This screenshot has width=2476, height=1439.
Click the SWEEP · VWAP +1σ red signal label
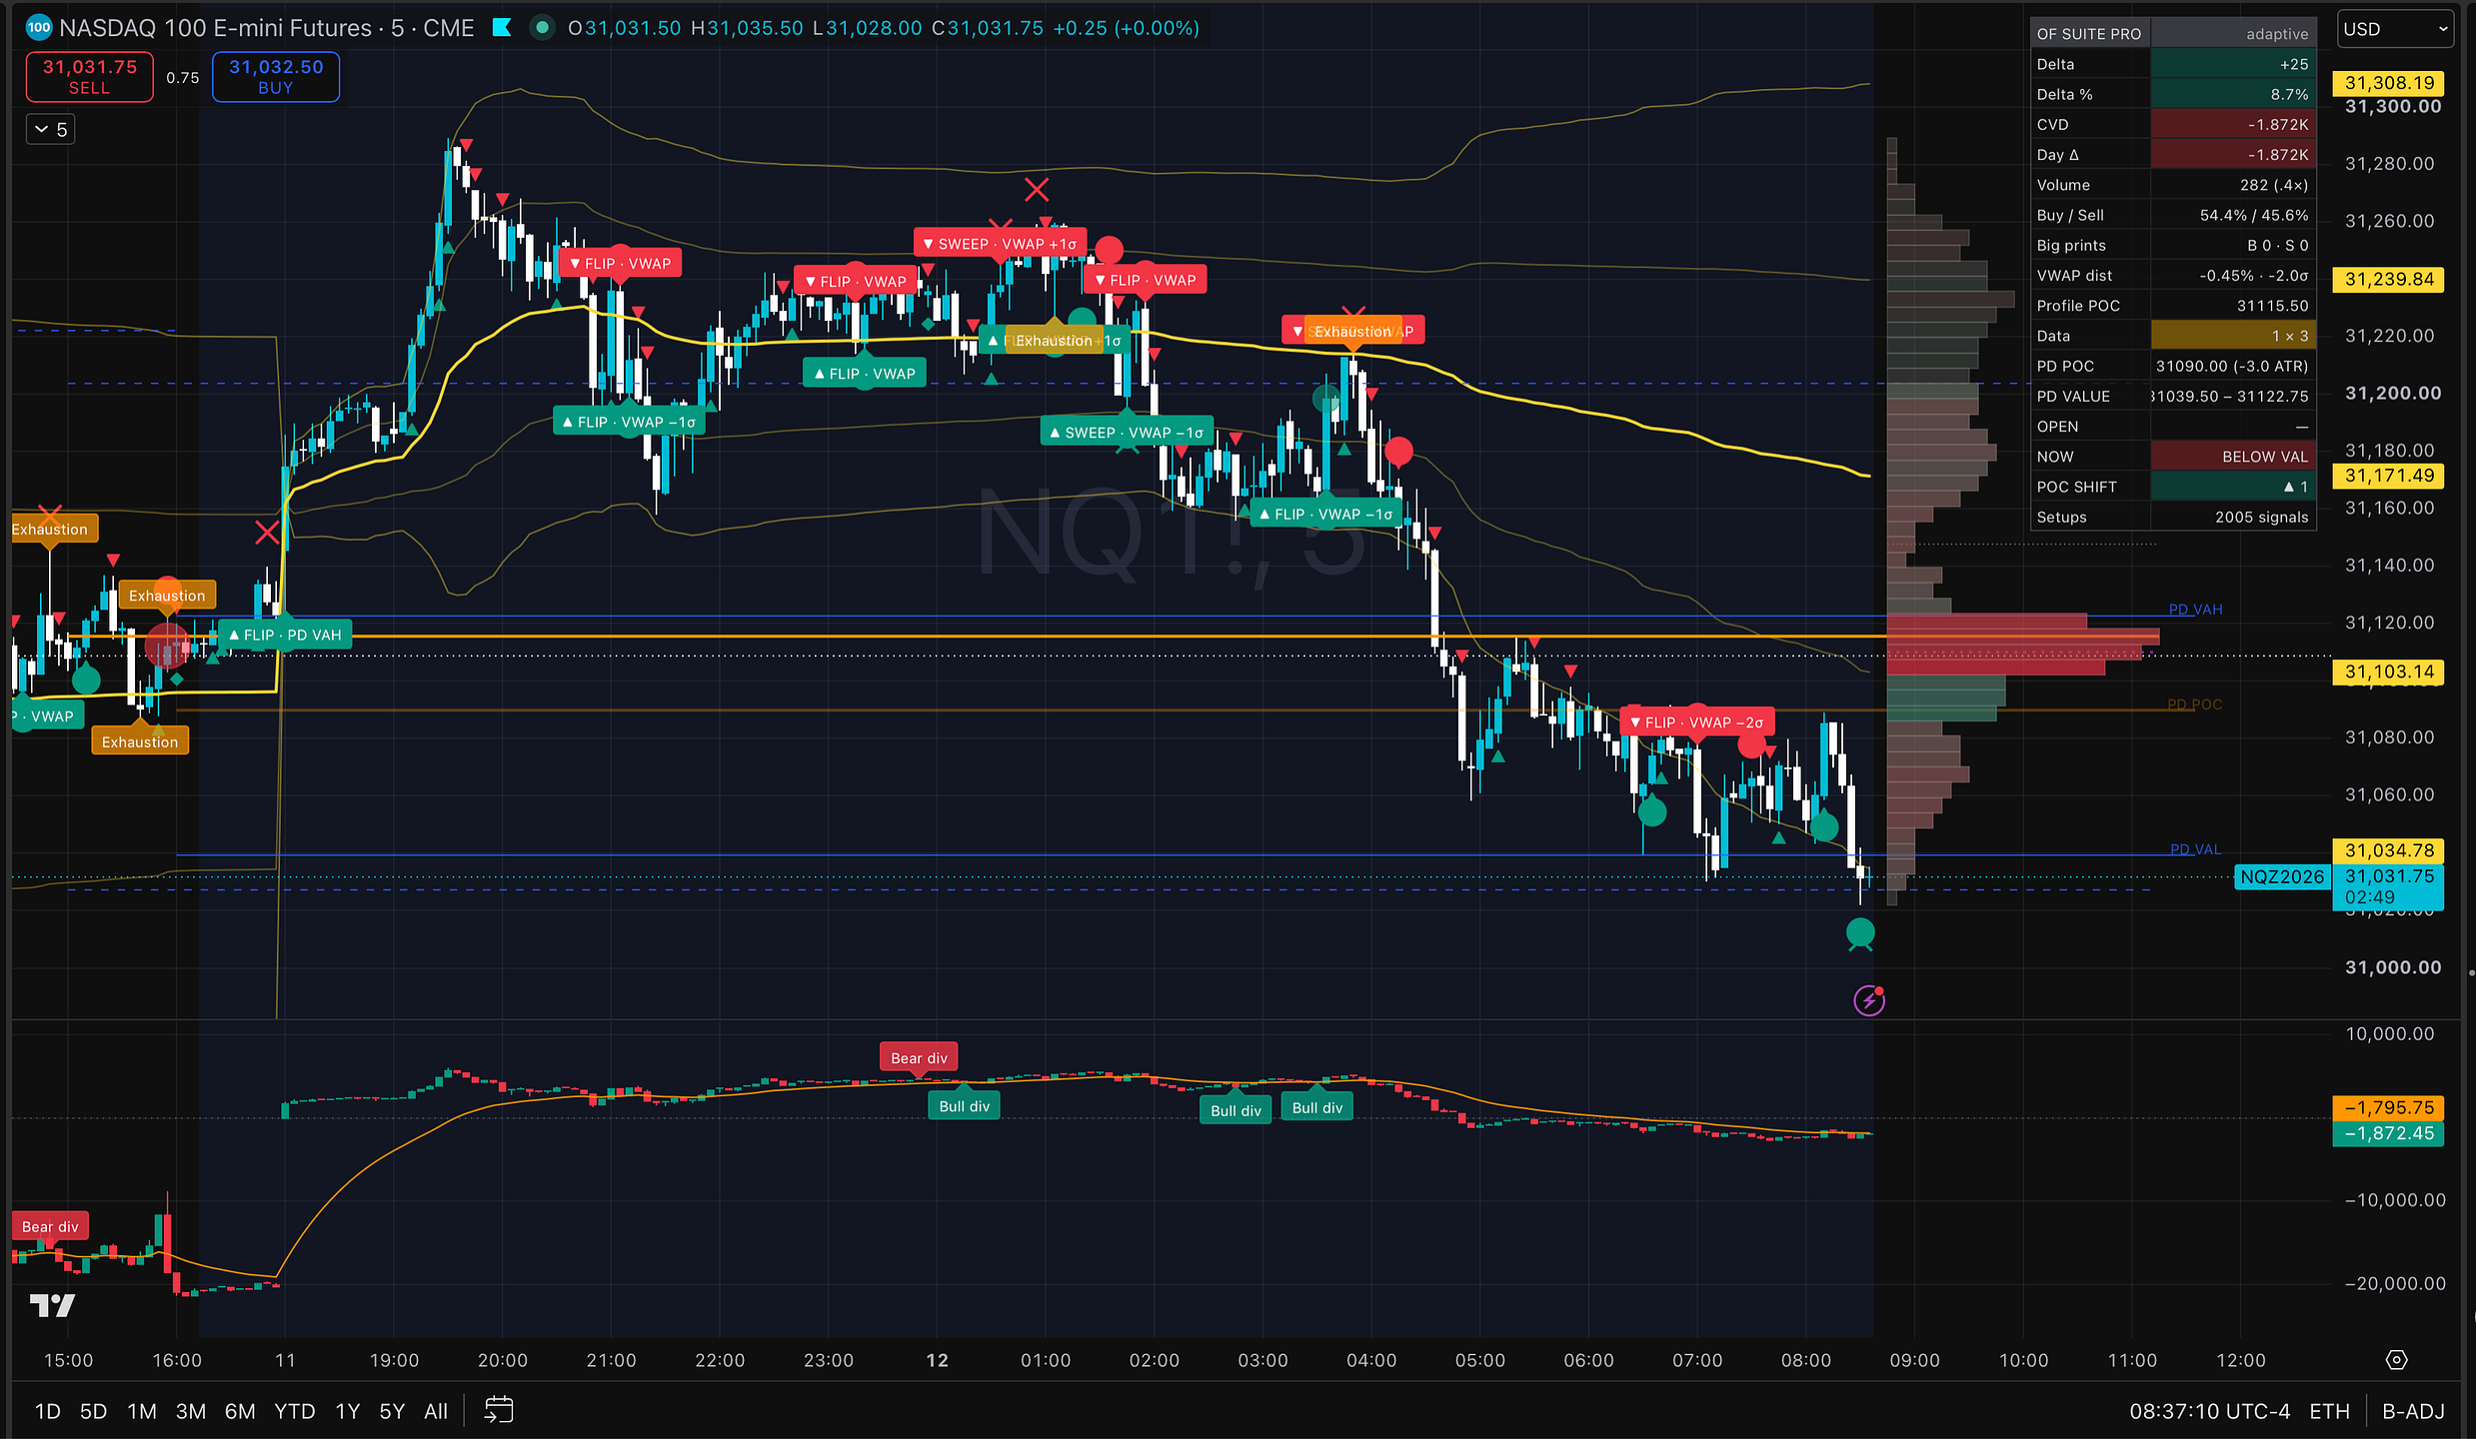1000,244
